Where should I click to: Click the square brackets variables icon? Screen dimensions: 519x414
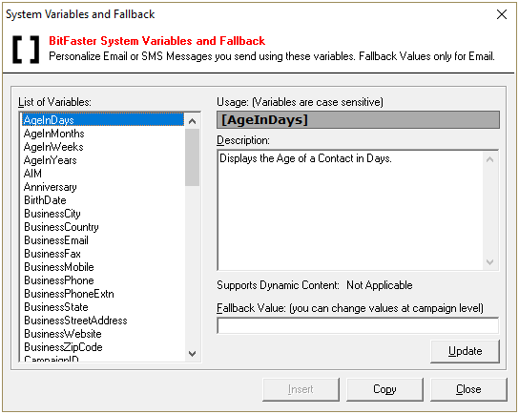tap(26, 50)
